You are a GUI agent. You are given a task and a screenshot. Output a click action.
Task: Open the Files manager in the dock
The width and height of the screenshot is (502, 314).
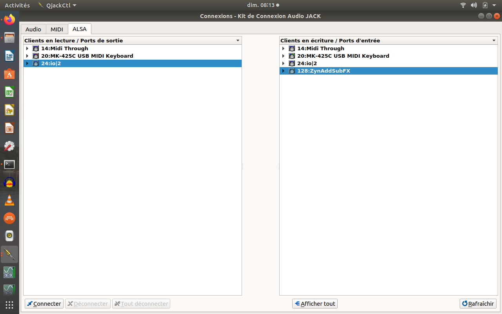coord(9,38)
